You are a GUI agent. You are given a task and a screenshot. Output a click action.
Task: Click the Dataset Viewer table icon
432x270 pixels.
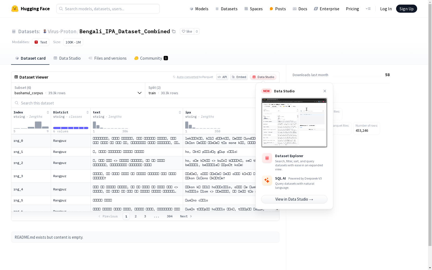[16, 77]
